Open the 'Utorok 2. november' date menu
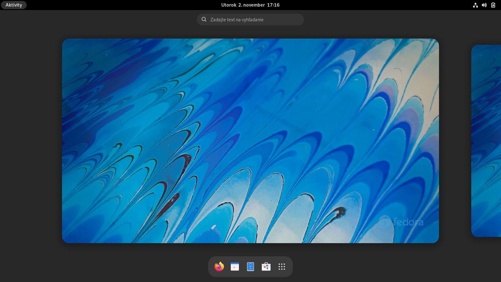 [x=243, y=5]
